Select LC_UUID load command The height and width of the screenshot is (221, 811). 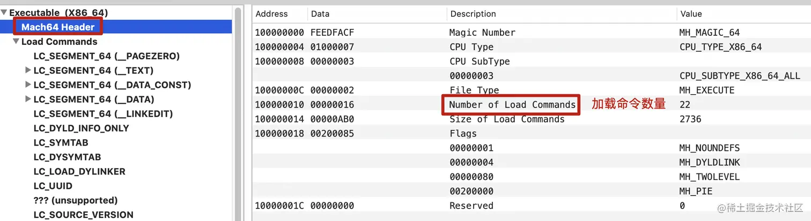pyautogui.click(x=53, y=186)
